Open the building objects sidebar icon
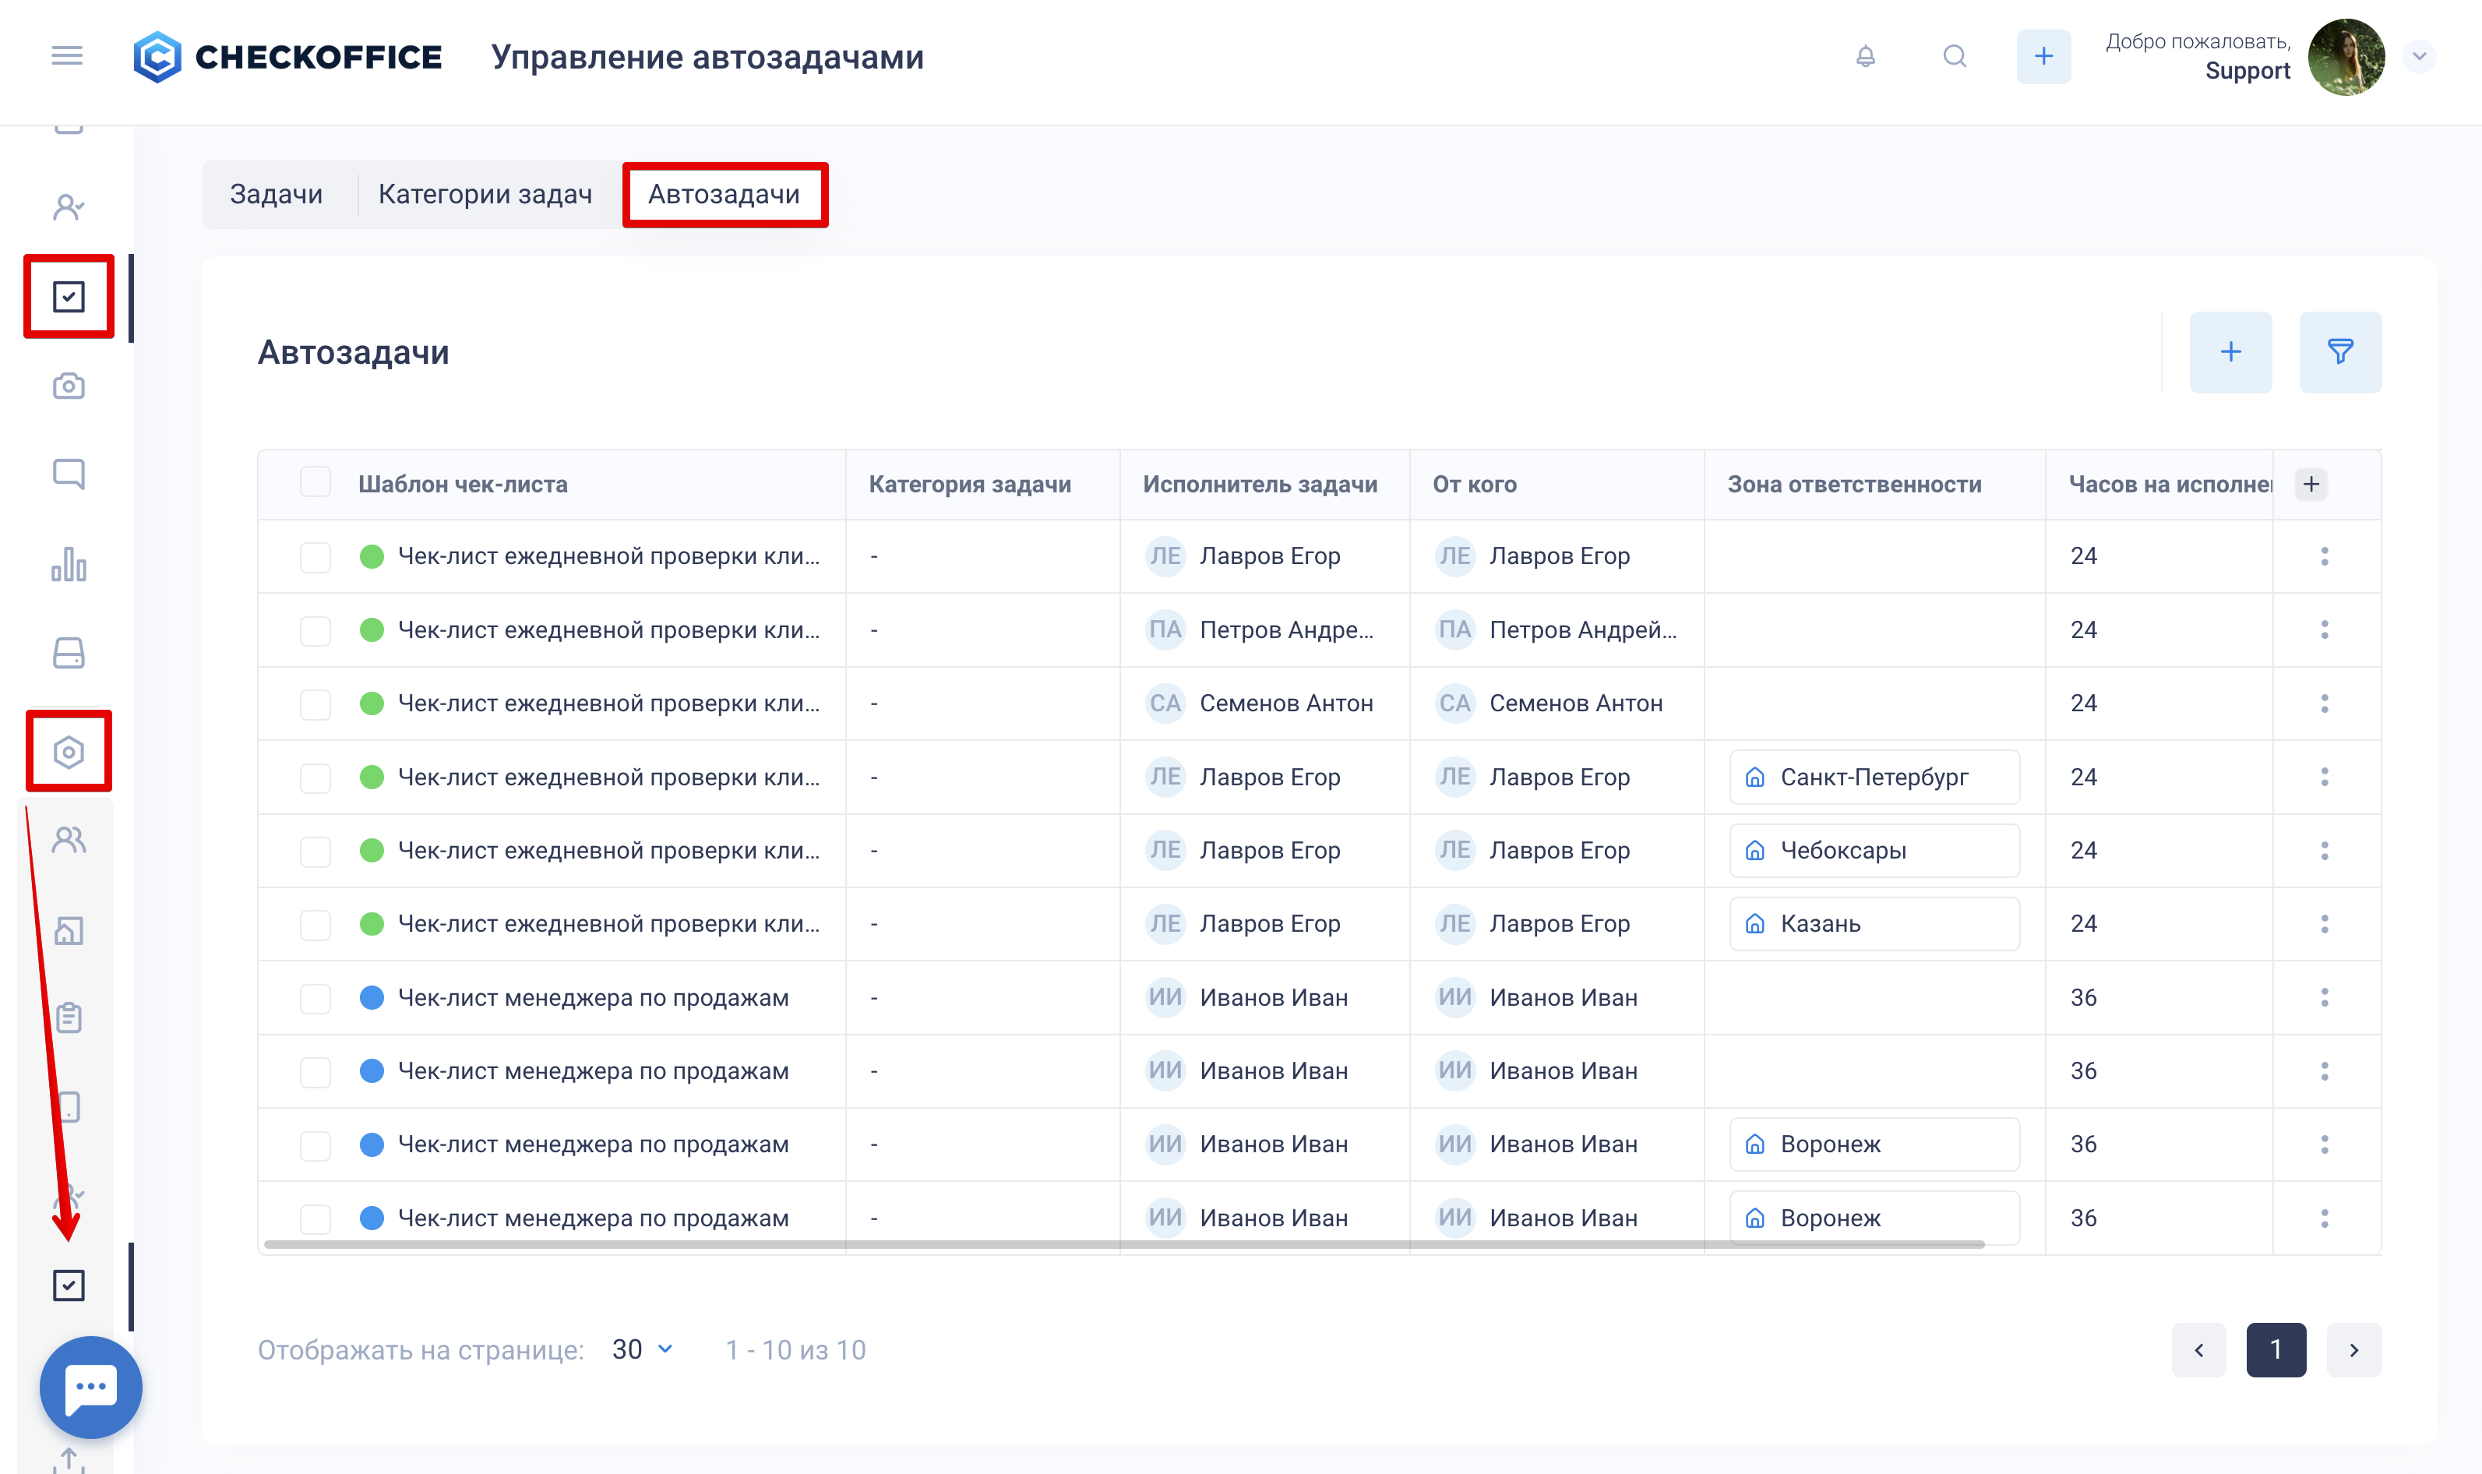 click(69, 929)
